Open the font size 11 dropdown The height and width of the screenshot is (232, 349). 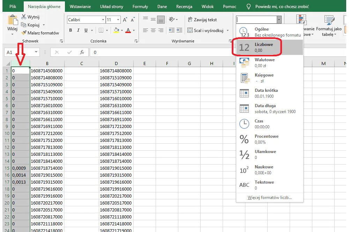click(118, 20)
